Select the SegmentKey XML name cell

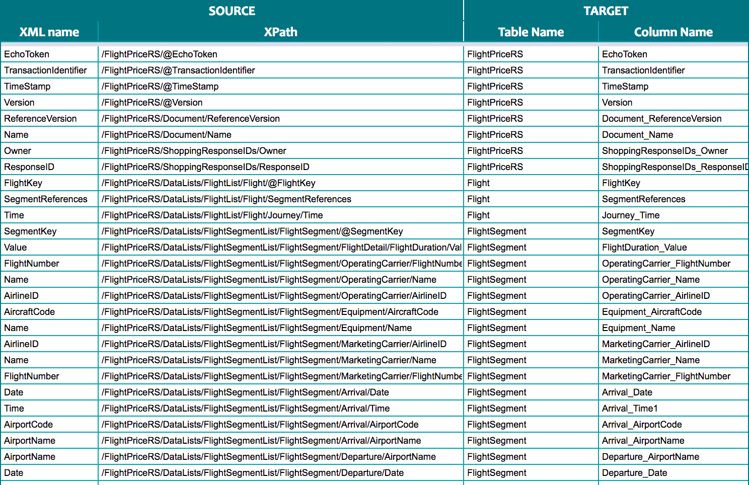[x=49, y=231]
